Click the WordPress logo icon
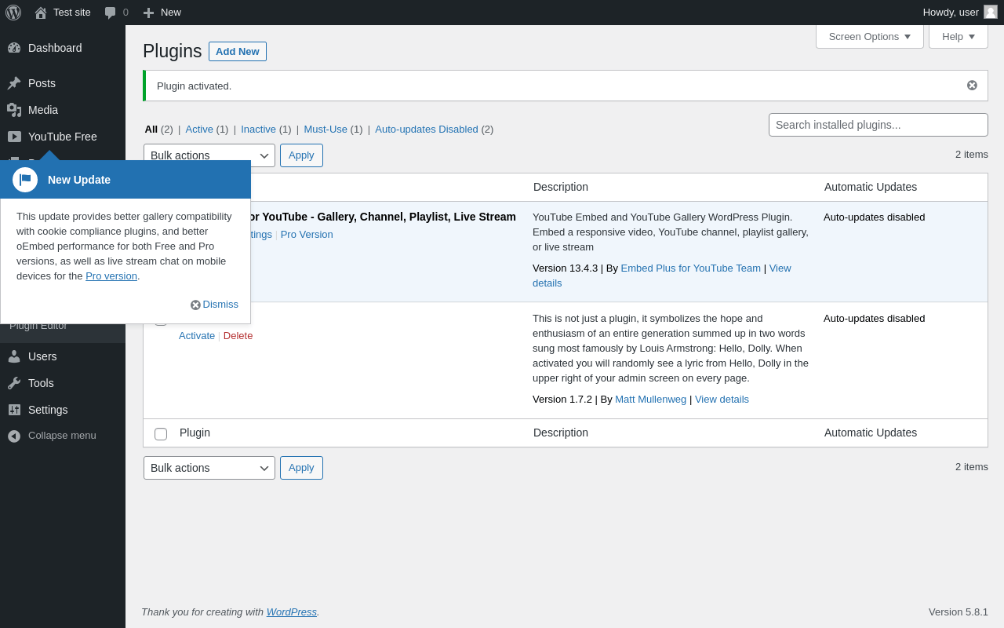1004x628 pixels. click(x=13, y=13)
